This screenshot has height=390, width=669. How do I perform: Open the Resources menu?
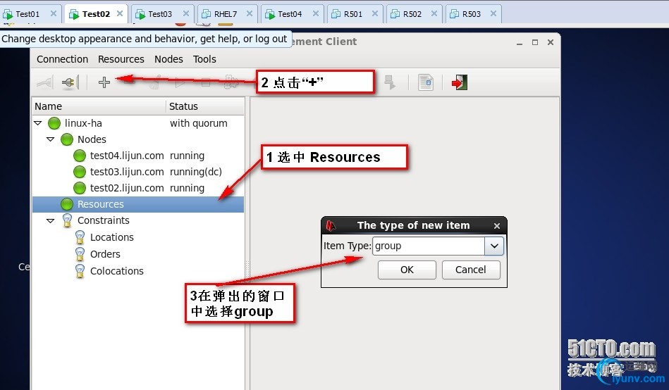pos(121,59)
